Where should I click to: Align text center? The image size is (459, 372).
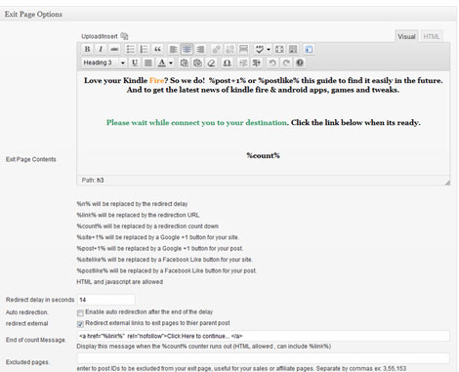187,49
